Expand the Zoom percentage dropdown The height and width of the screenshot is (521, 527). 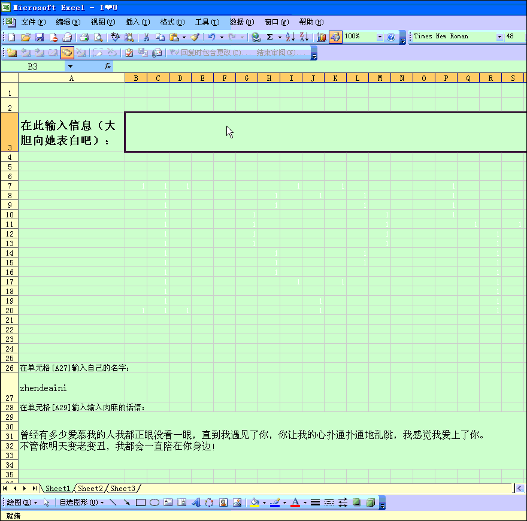coord(380,37)
